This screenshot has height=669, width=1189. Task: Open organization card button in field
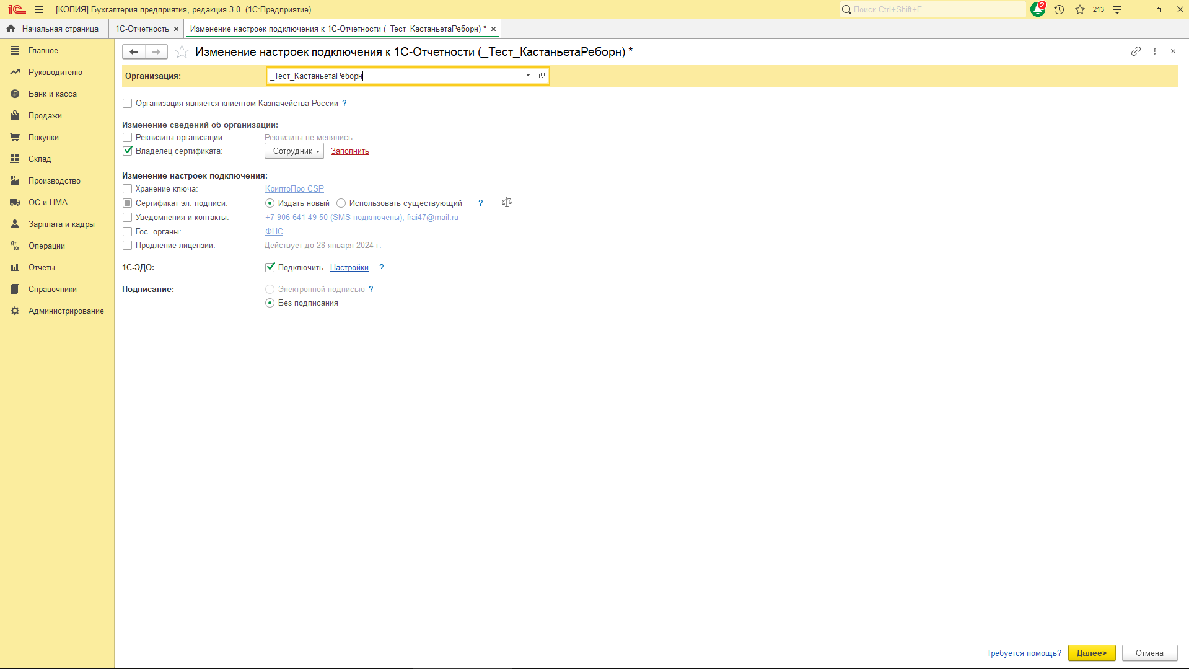[542, 76]
